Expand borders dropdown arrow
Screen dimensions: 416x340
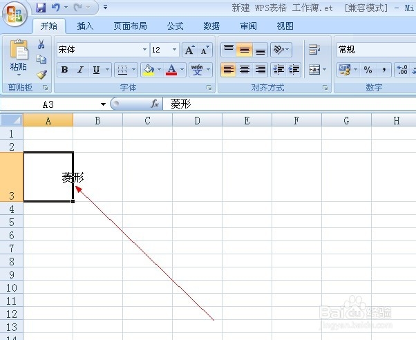[x=134, y=70]
